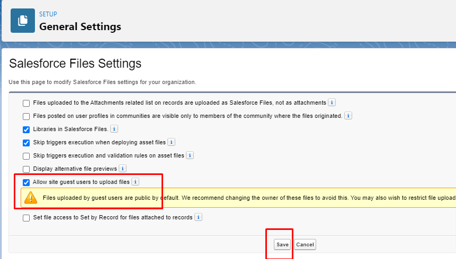The height and width of the screenshot is (259, 456).
Task: Click the Cancel button
Action: coord(305,245)
